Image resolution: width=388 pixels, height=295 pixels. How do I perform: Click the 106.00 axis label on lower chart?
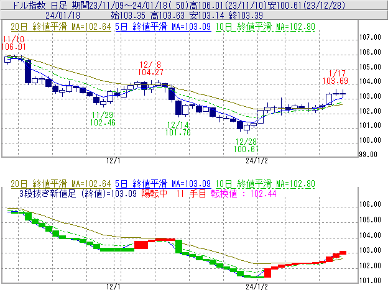point(370,204)
